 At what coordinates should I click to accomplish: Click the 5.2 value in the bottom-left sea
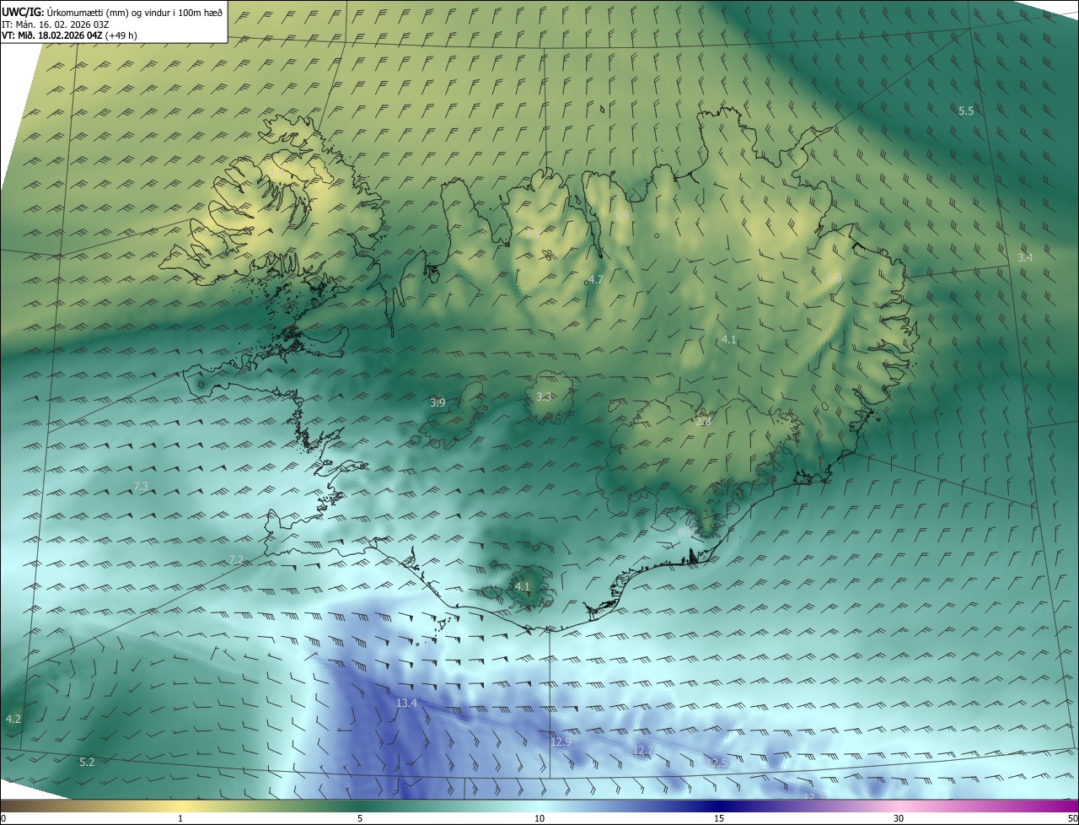click(x=87, y=762)
